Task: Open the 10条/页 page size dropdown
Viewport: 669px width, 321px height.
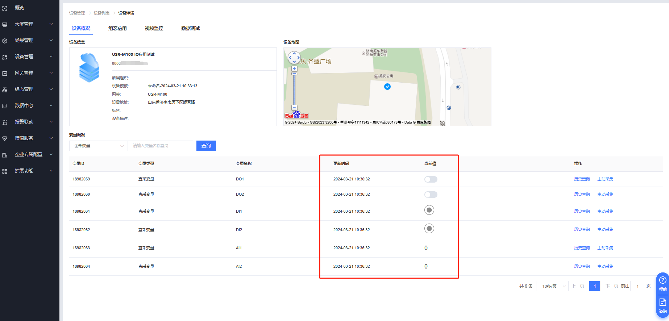Action: click(552, 286)
